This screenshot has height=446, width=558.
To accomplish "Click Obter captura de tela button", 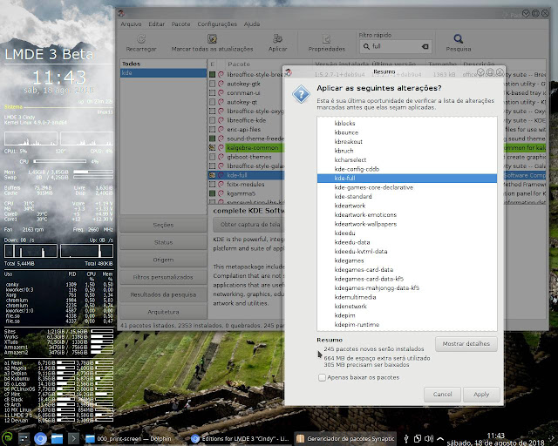I will click(249, 225).
